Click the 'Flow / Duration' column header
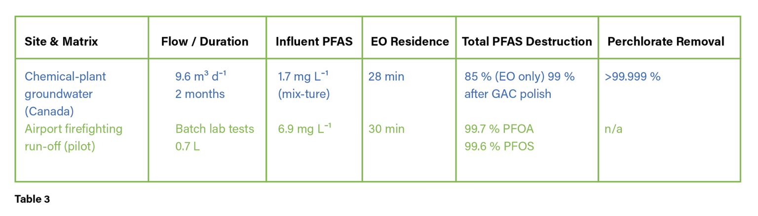The image size is (758, 216). (x=205, y=41)
